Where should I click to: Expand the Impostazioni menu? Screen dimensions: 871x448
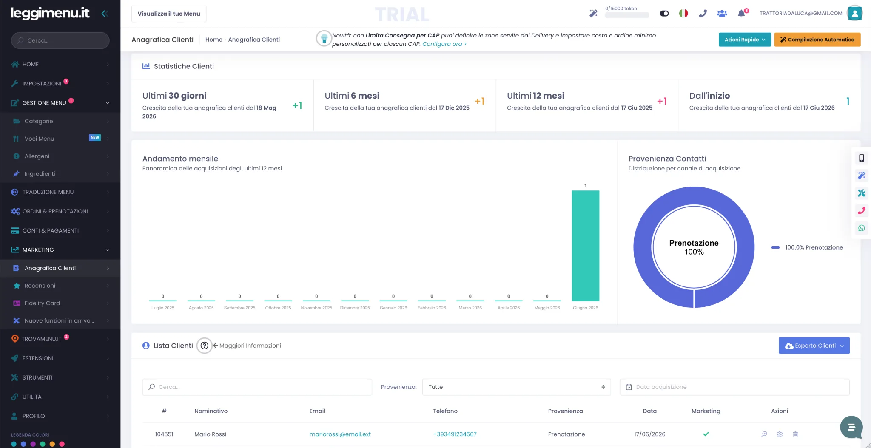pyautogui.click(x=60, y=83)
